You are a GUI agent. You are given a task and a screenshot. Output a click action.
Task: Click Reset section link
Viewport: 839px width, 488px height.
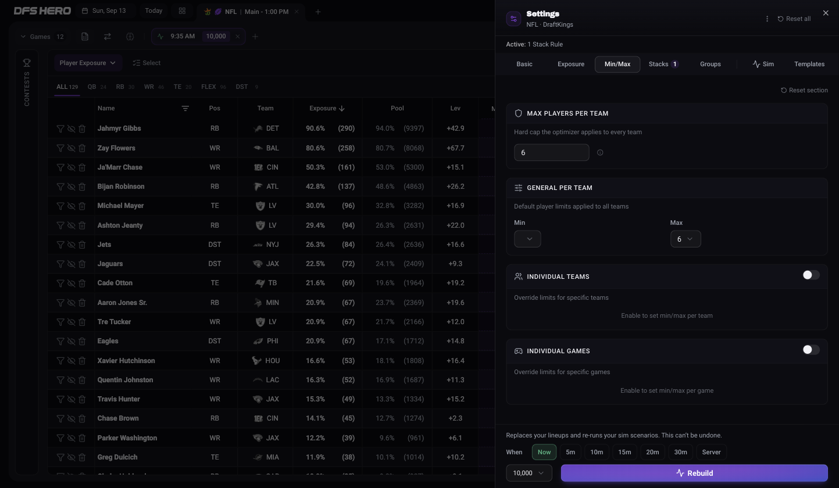804,90
